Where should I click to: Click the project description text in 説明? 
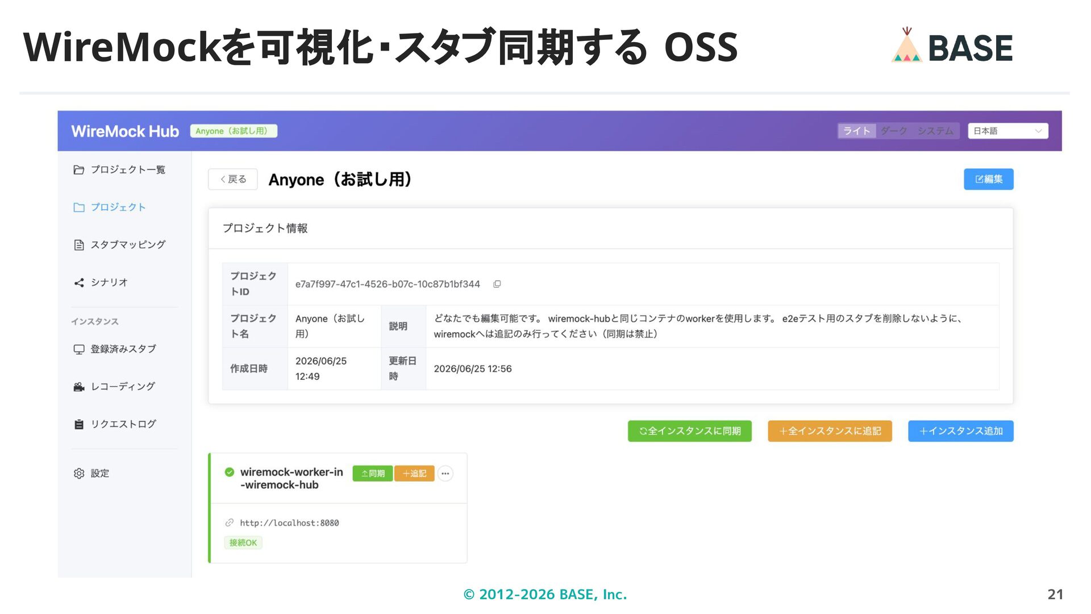coord(698,326)
